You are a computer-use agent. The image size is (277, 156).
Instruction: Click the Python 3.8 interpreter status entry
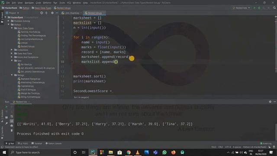254,147
